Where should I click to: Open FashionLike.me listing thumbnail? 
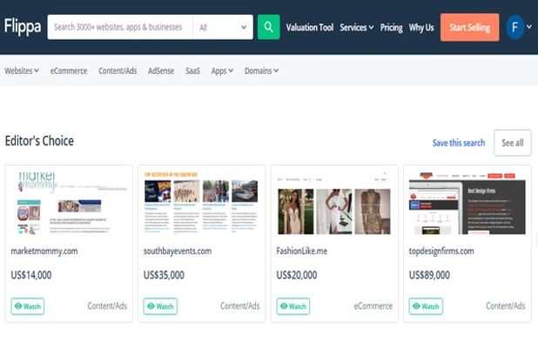click(x=334, y=203)
